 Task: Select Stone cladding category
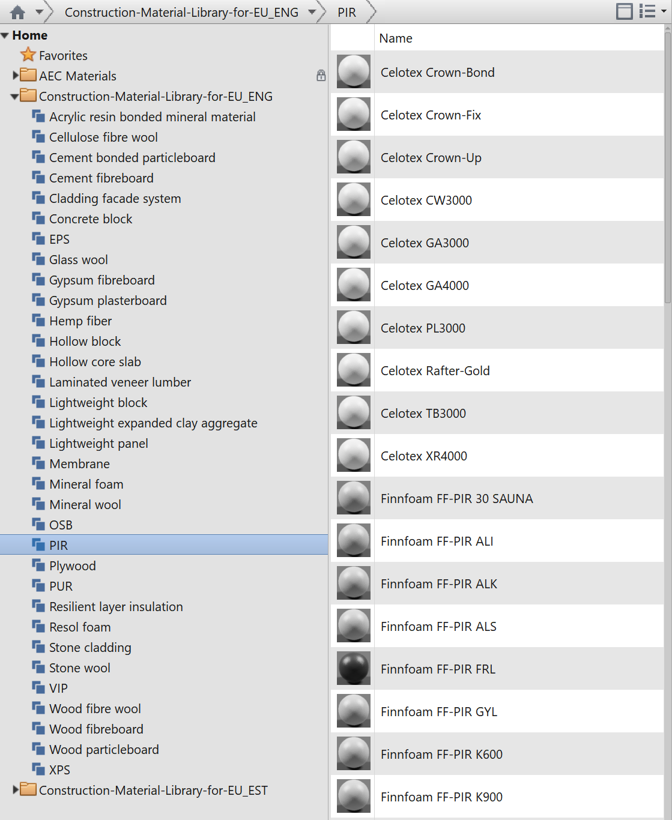(90, 648)
